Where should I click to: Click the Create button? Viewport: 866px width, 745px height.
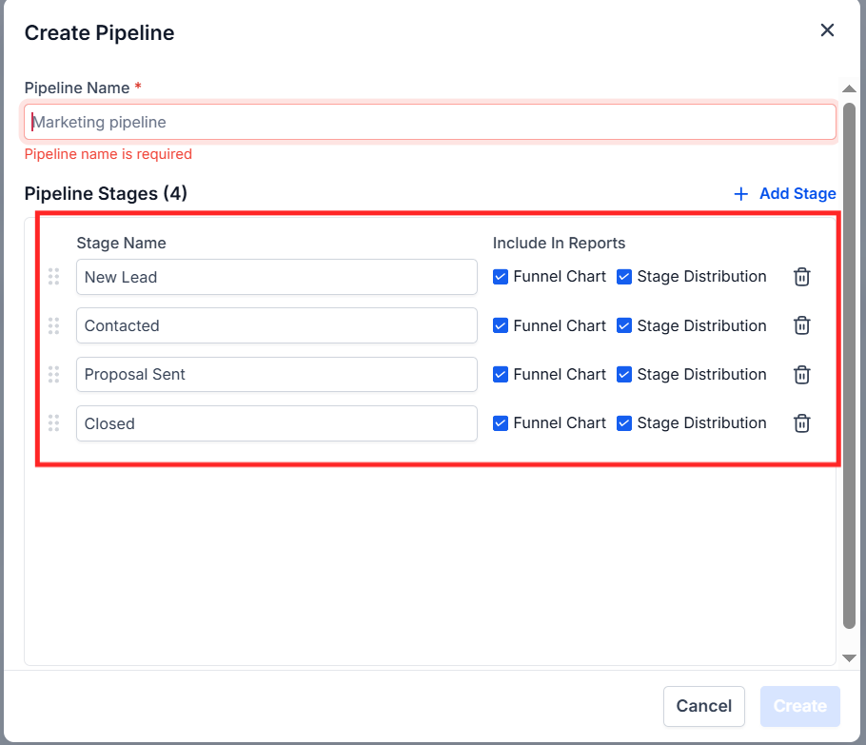[799, 706]
